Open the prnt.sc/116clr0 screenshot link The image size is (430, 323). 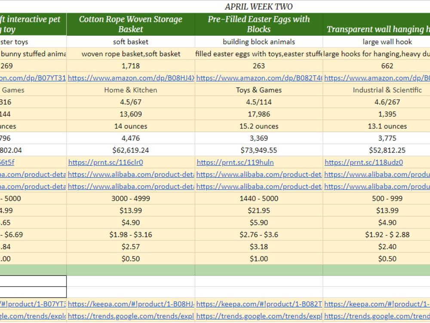pos(106,162)
